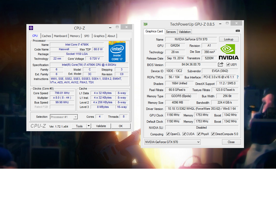The image size is (276, 207).
Task: Minimize the CPU-Z window
Action: pos(110,27)
